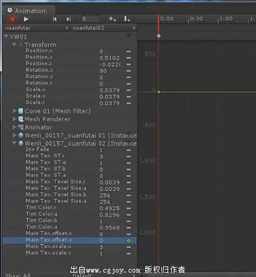This screenshot has width=256, height=277.
Task: Play the animation clip
Action: 26,19
